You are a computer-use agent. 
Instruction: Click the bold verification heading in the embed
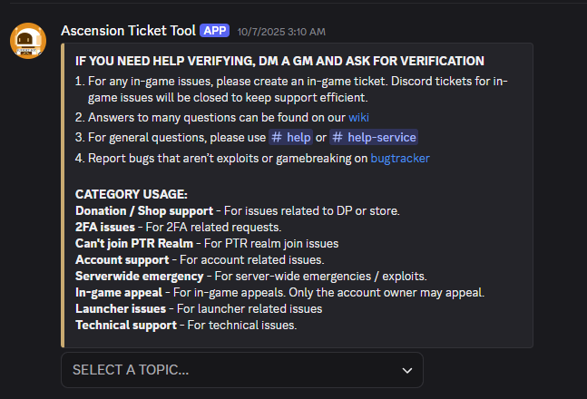coord(279,61)
